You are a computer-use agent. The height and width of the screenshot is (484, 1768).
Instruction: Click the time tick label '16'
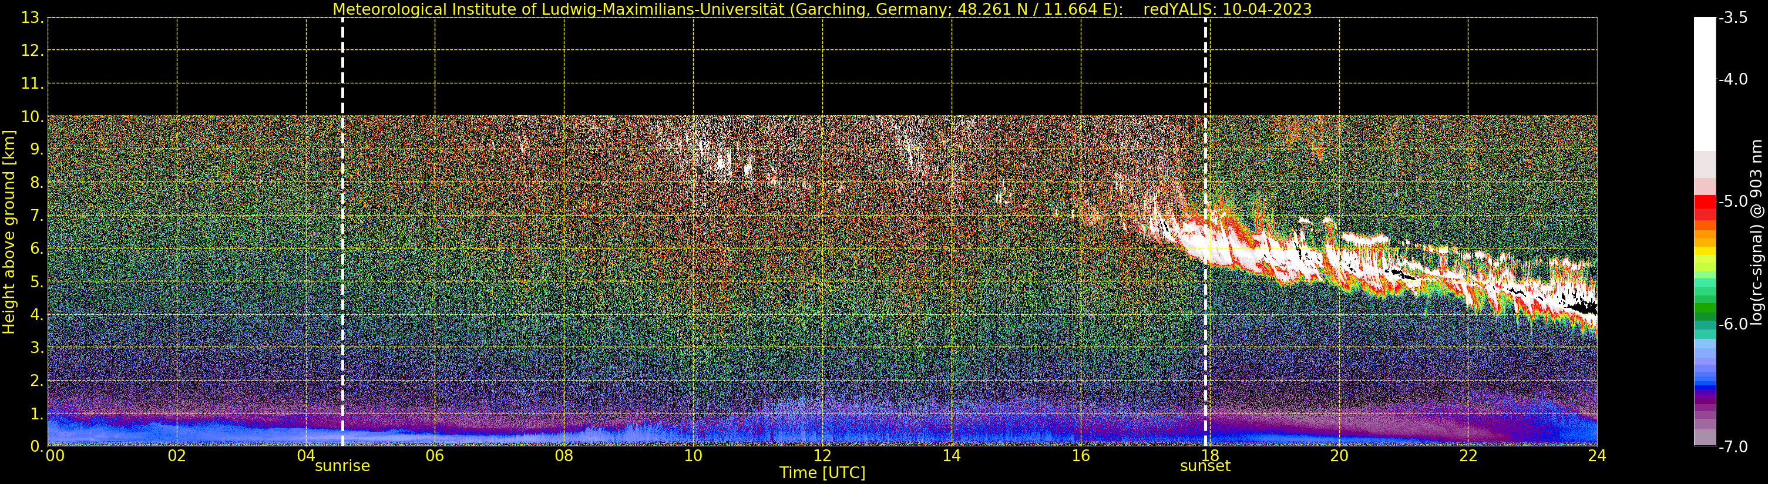(1080, 455)
